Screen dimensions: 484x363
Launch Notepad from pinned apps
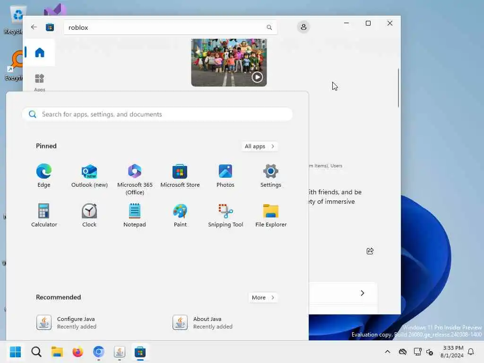(x=135, y=215)
